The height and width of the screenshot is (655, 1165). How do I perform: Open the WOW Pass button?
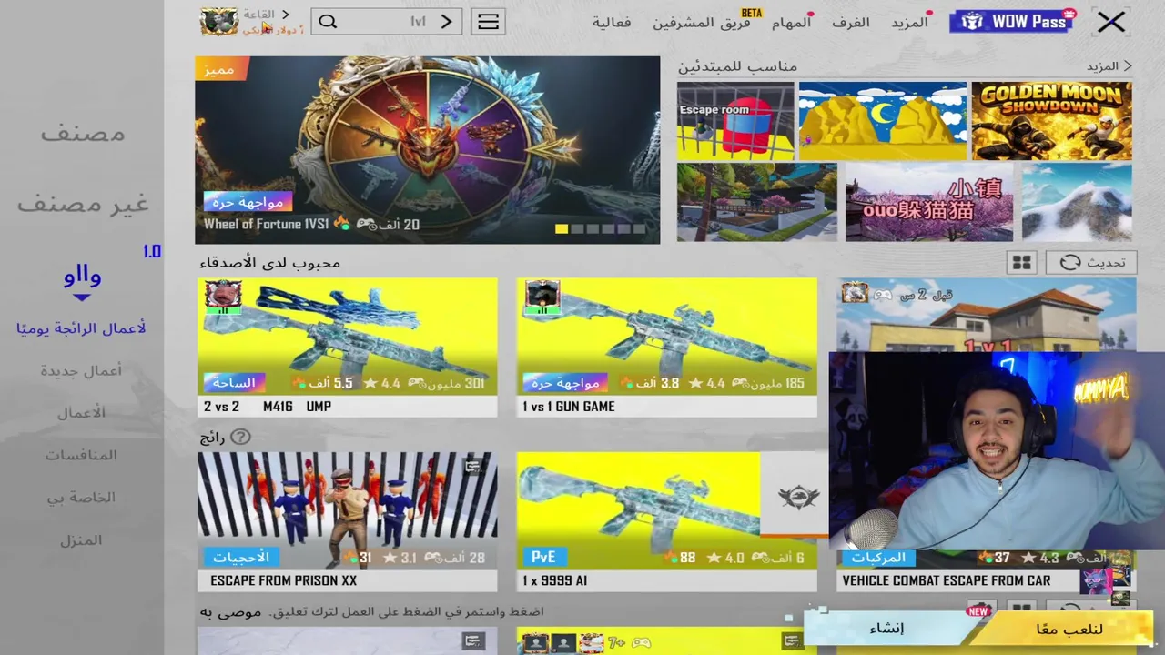pos(1012,21)
